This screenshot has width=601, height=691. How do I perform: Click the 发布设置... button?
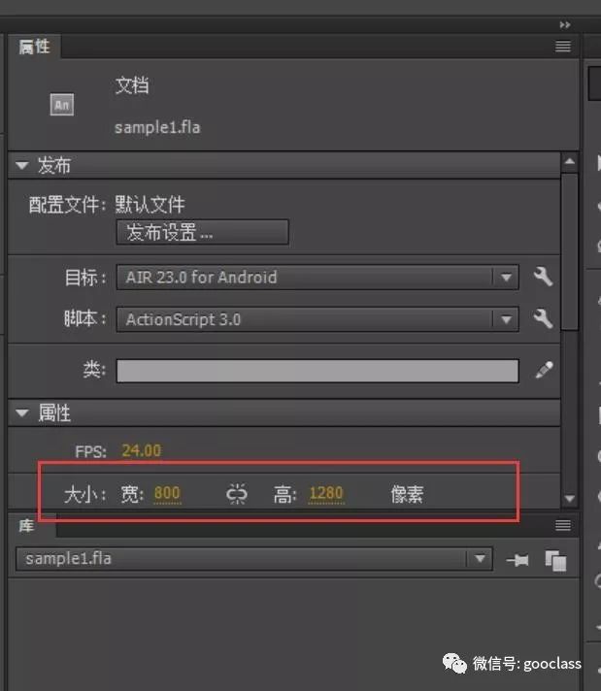click(202, 232)
